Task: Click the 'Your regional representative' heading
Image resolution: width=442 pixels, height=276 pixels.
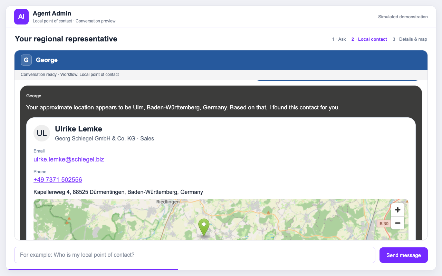Action: [66, 39]
